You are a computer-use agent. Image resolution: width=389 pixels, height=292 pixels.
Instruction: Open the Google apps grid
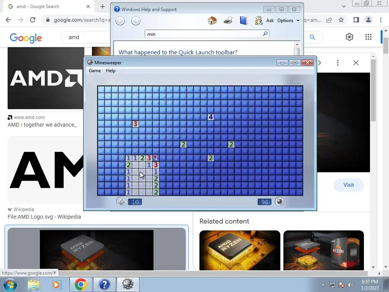[x=368, y=37]
